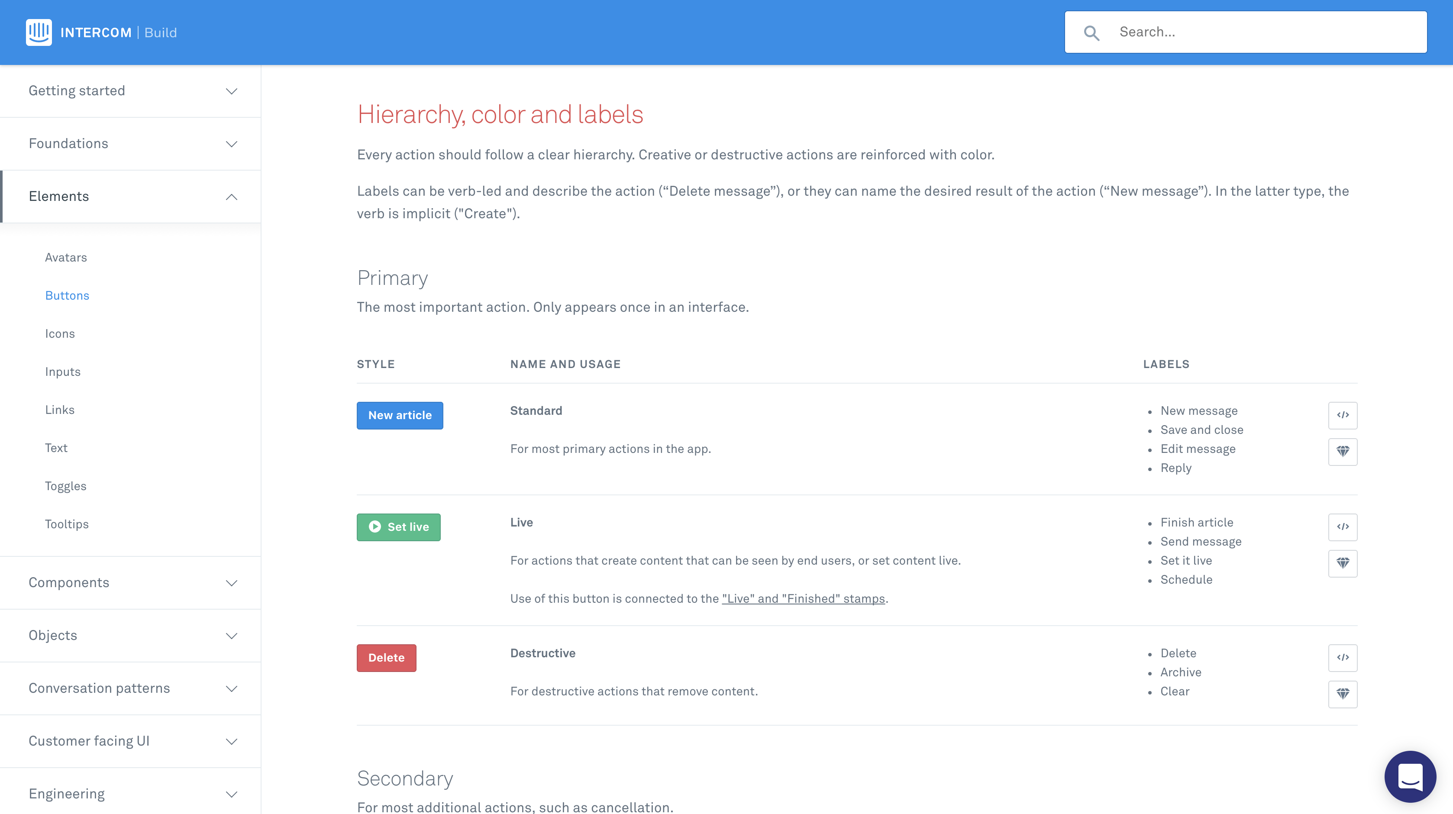Show code for the Destructive button row
The height and width of the screenshot is (814, 1453).
[1343, 658]
